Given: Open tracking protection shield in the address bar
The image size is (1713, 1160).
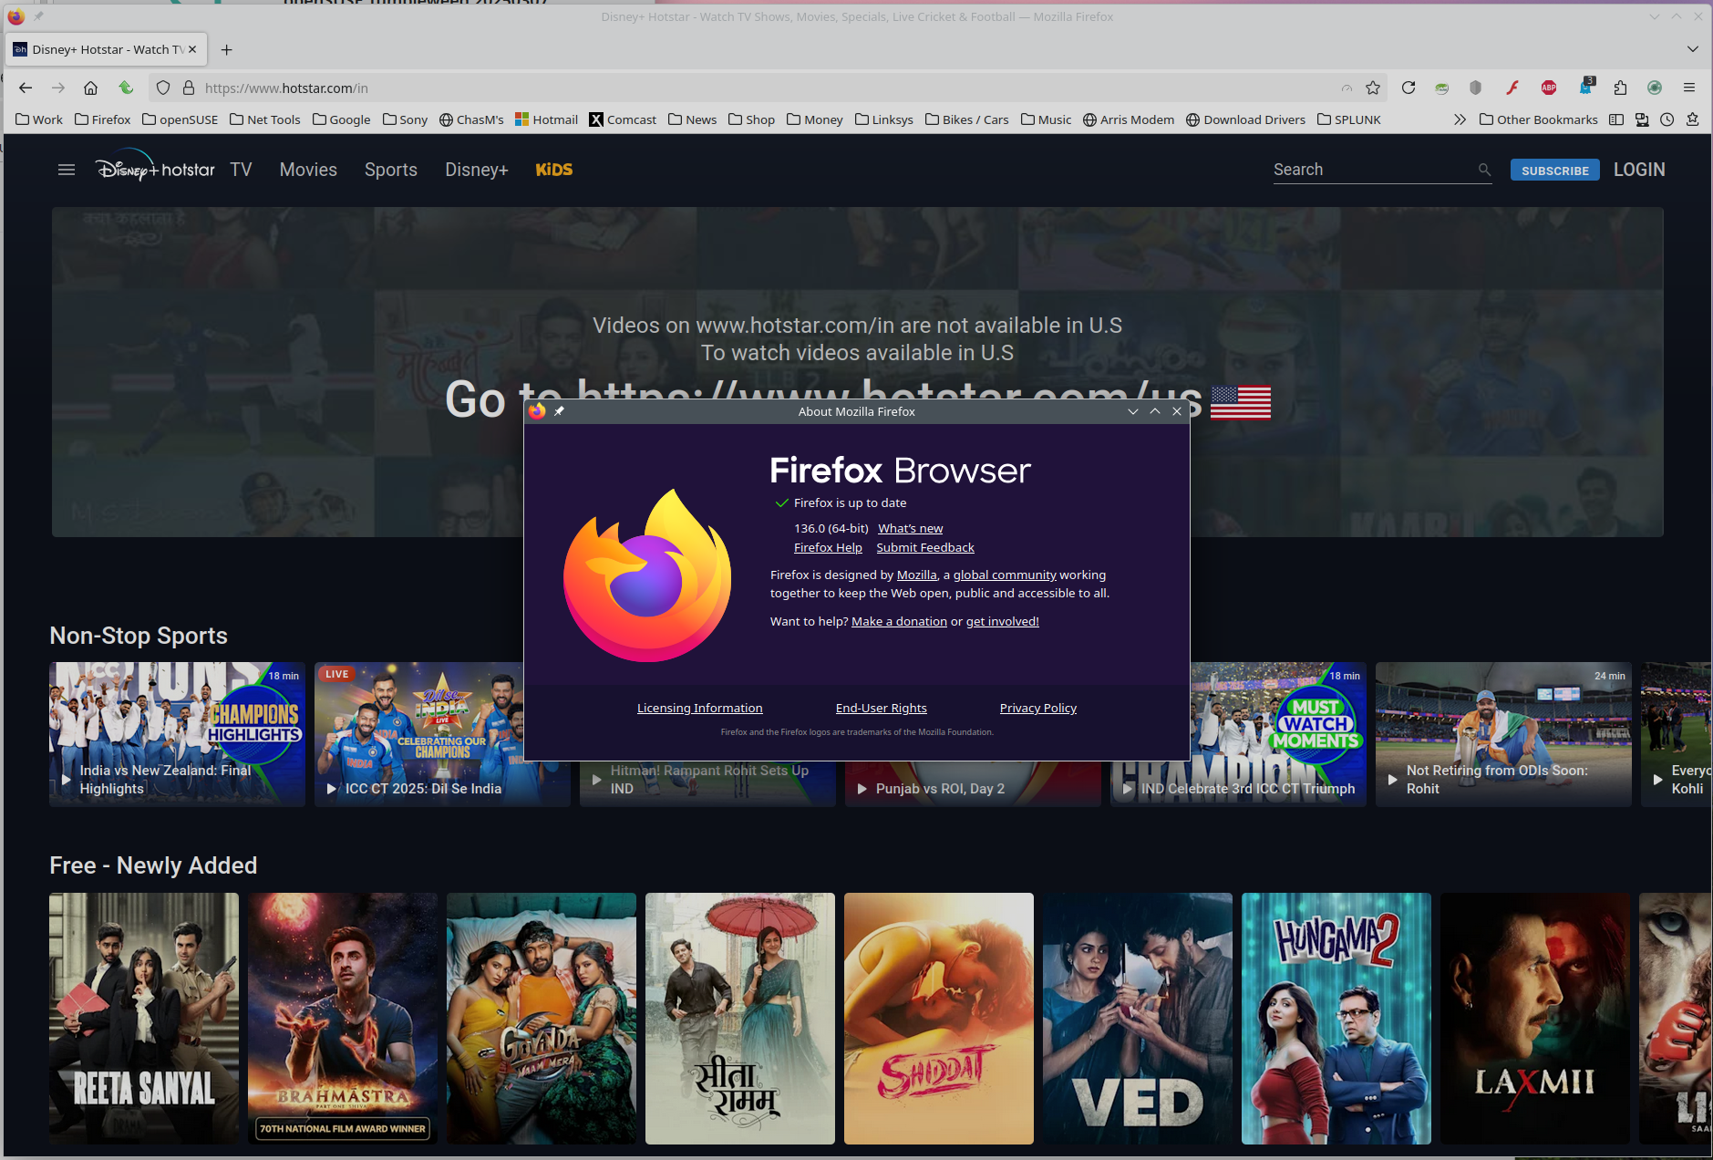Looking at the screenshot, I should pyautogui.click(x=163, y=88).
